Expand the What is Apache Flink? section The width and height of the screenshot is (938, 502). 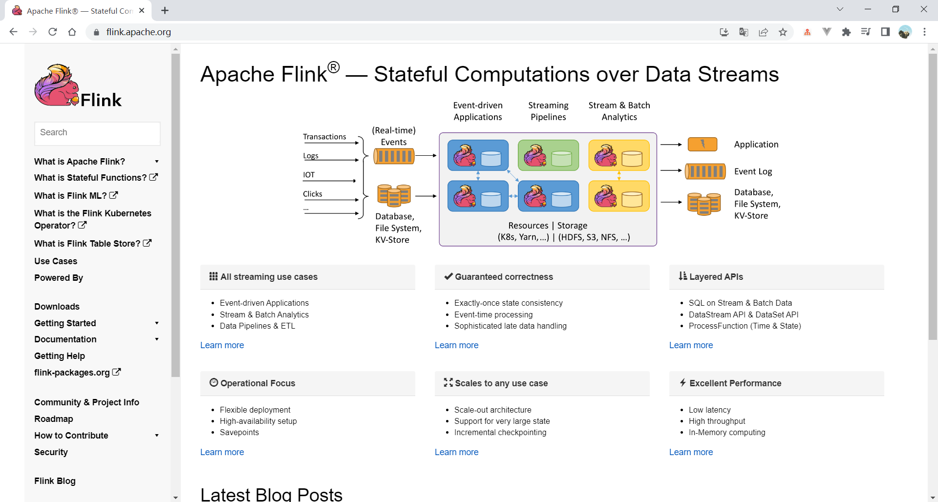coord(156,161)
